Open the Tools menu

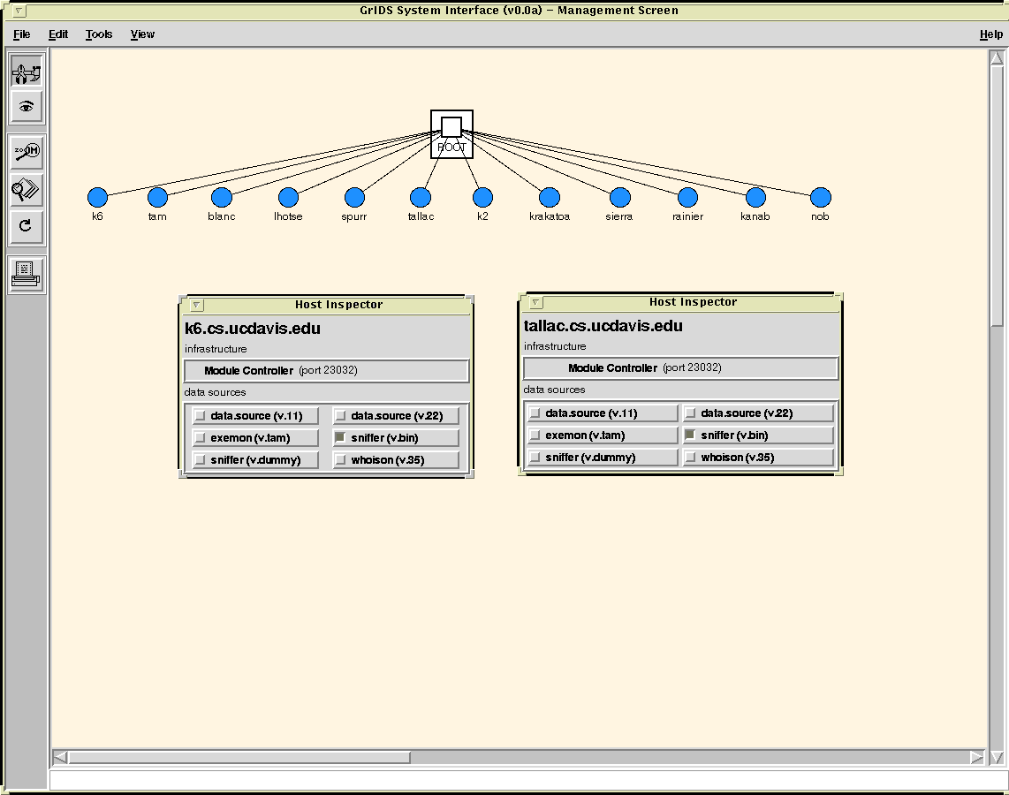coord(99,34)
